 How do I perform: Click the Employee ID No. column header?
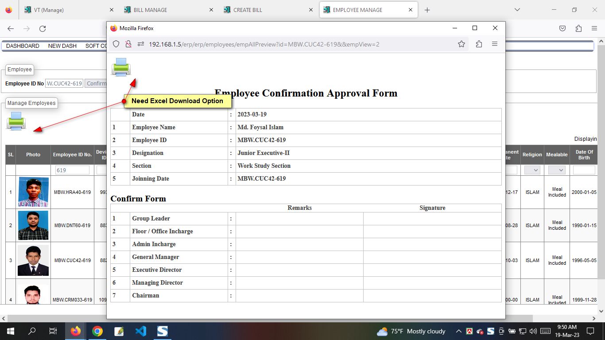tap(72, 155)
